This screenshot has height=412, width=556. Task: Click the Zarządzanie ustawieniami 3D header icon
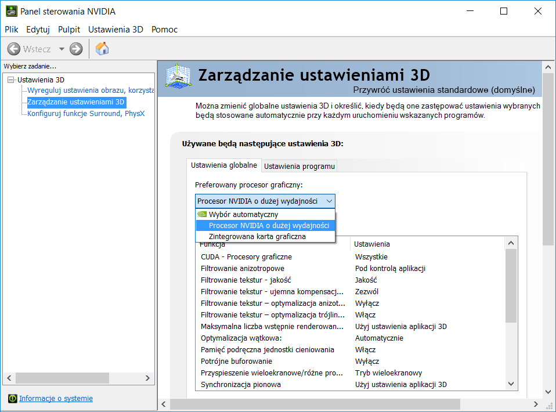178,75
